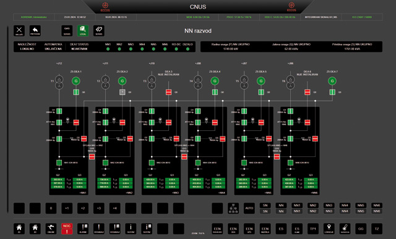The image size is (396, 239).
Task: Open the EEN DEA button
Action: pyautogui.click(x=233, y=229)
